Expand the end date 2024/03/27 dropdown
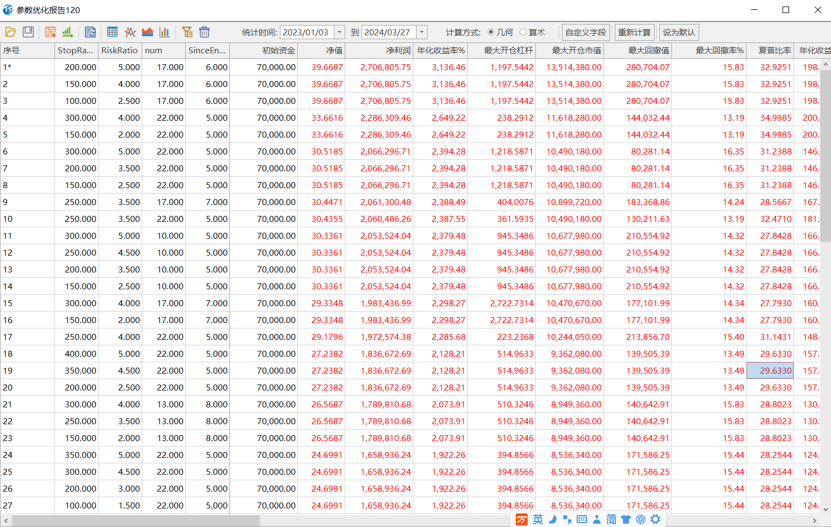The height and width of the screenshot is (527, 831). point(421,32)
